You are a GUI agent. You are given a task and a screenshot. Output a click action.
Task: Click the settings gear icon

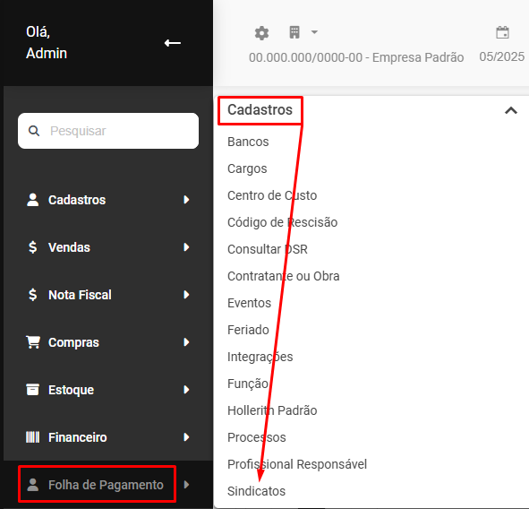[261, 33]
